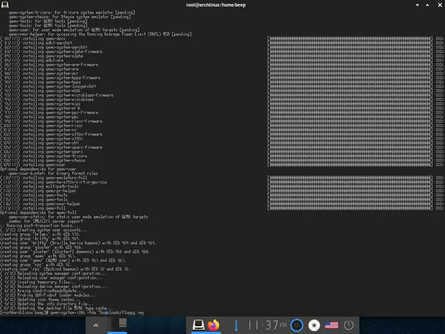The width and height of the screenshot is (445, 334).
Task: Click 'Downloads/floppy.img' in the command line
Action: 122,313
